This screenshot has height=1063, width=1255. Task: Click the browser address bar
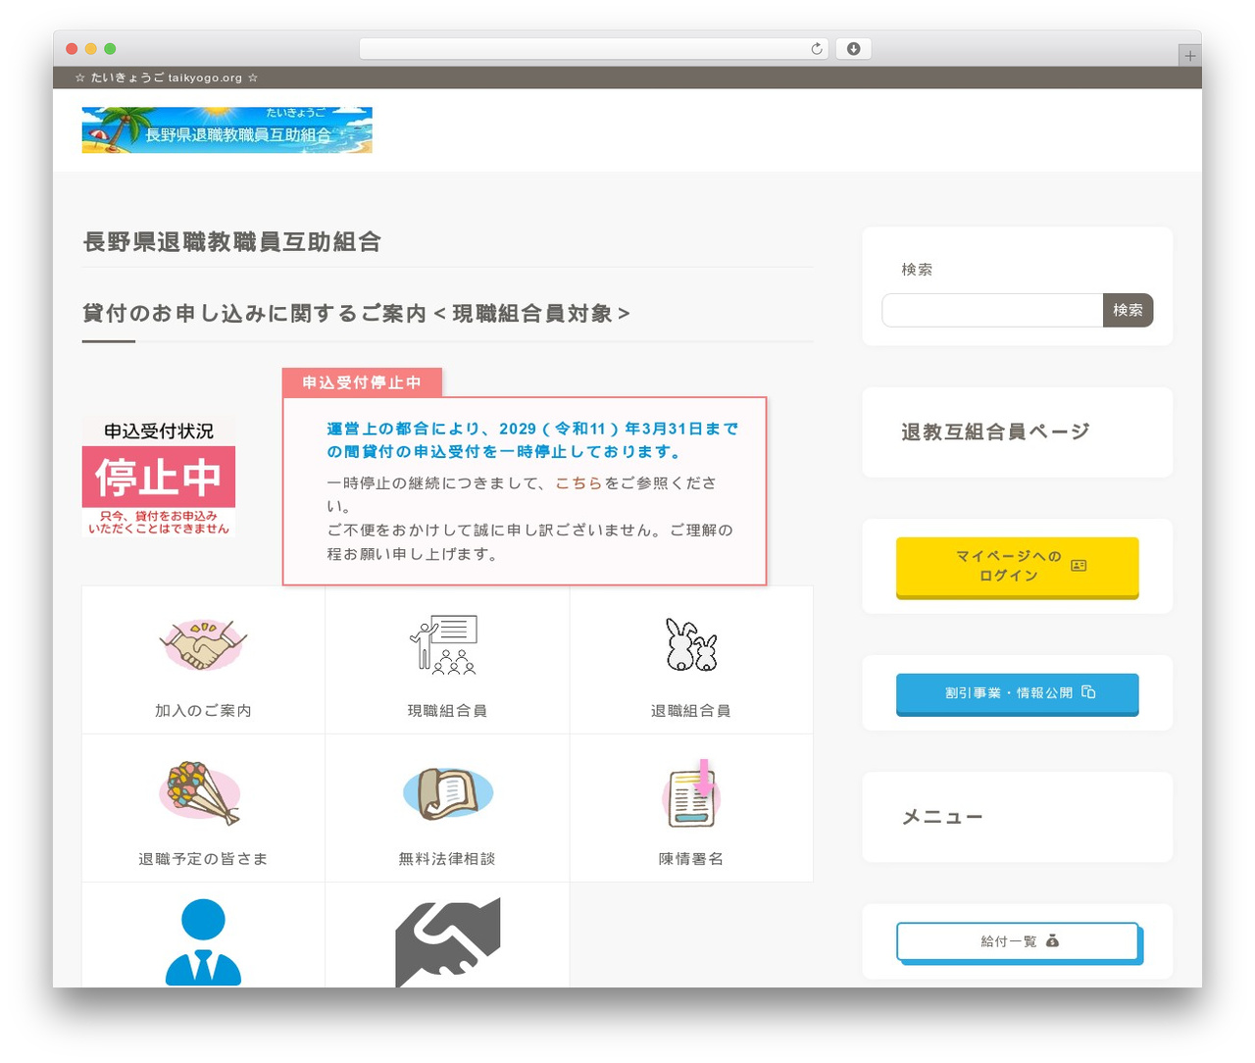click(x=593, y=49)
